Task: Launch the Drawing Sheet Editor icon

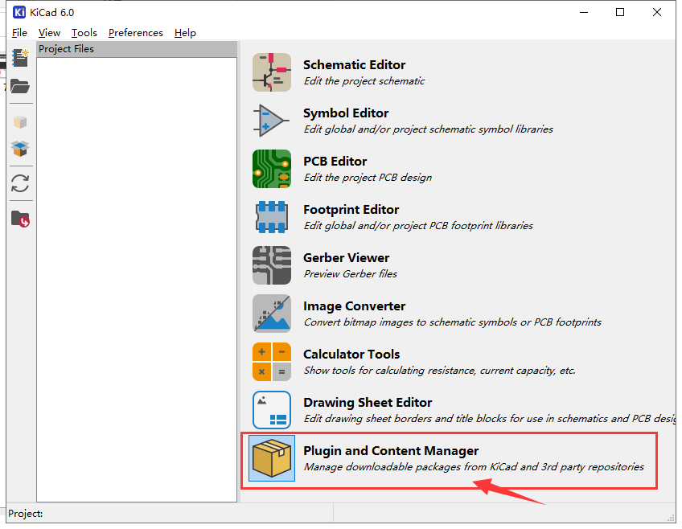Action: coord(272,410)
